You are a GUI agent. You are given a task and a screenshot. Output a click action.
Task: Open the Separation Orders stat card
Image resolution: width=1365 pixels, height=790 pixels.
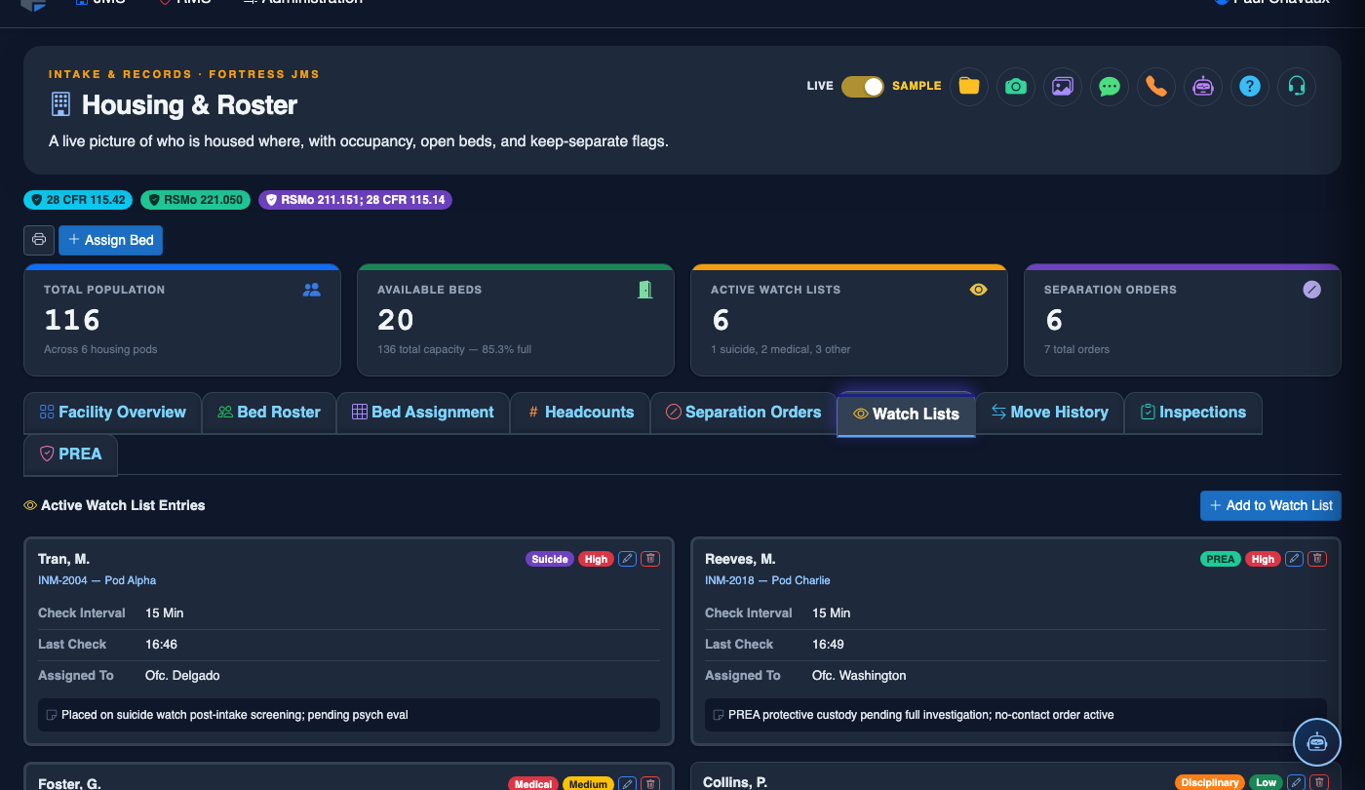coord(1183,320)
